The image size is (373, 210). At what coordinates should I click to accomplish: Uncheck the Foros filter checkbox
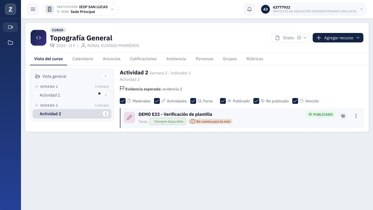(x=193, y=101)
